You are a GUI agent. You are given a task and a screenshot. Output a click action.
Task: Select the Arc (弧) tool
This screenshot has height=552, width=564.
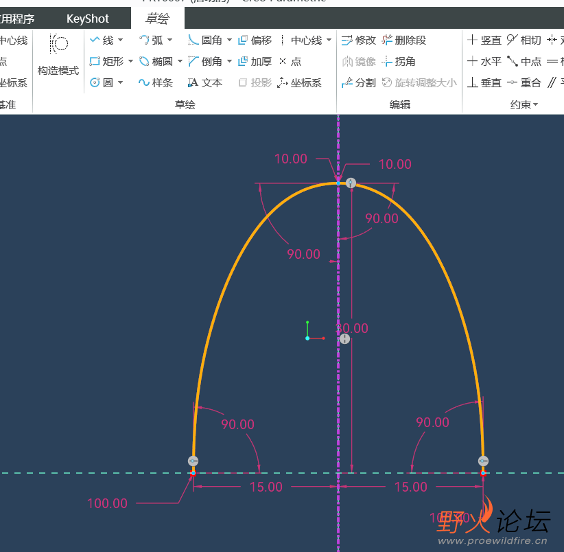tap(151, 41)
